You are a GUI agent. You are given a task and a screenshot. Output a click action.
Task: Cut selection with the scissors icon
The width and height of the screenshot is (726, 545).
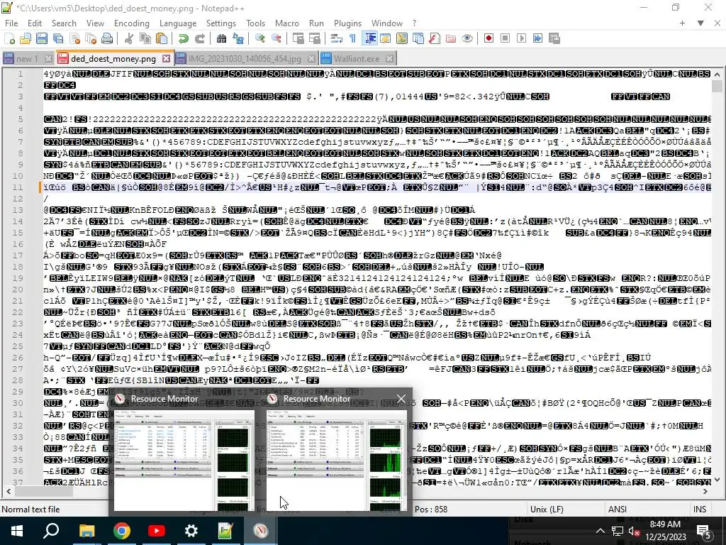tap(129, 38)
